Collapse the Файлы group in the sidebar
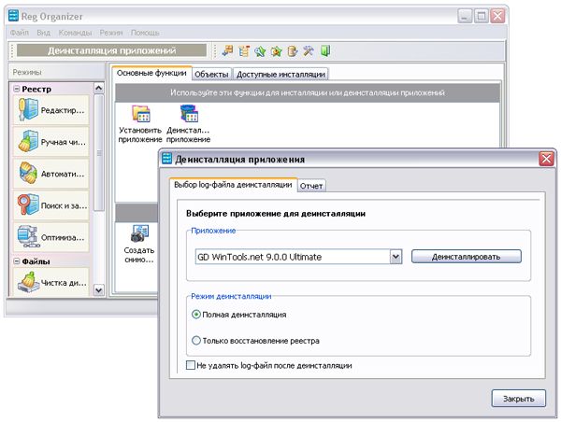The image size is (561, 422). (x=17, y=261)
